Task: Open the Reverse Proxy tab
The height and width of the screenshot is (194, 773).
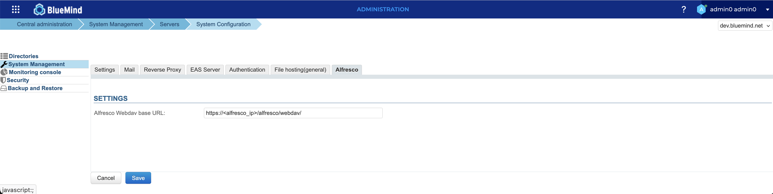Action: tap(162, 70)
